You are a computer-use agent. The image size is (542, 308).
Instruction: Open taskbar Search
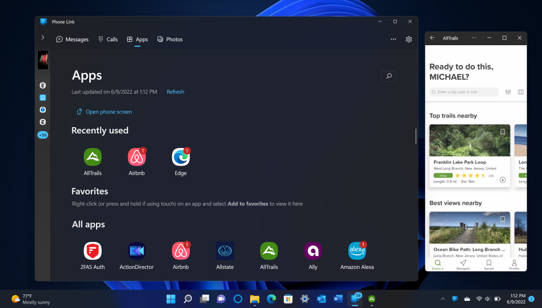(x=187, y=298)
